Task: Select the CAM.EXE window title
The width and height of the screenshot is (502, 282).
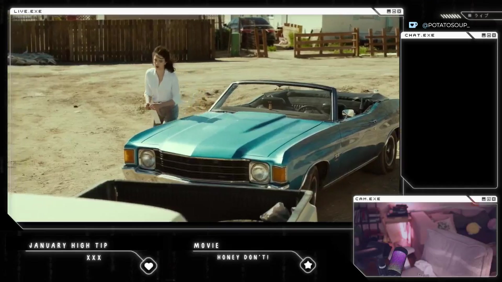Action: coord(368,199)
